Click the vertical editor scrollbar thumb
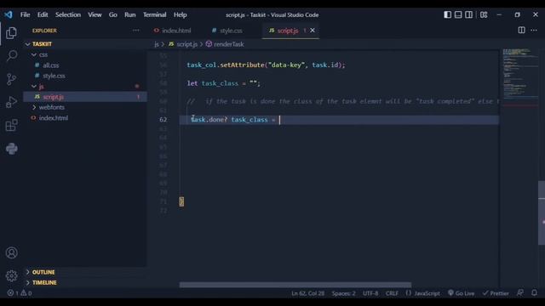This screenshot has width=545, height=306. tap(542, 212)
